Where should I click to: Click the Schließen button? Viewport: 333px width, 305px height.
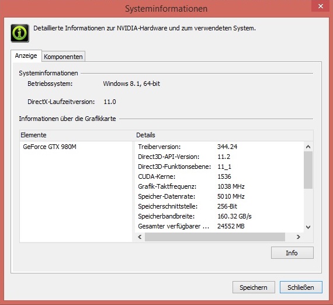[301, 287]
